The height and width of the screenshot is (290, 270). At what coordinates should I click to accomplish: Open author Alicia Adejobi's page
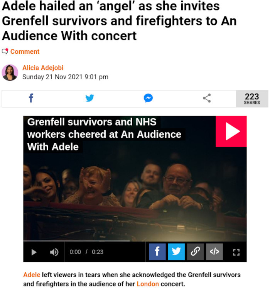coord(43,68)
